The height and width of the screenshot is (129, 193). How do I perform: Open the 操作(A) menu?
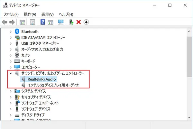30,14
